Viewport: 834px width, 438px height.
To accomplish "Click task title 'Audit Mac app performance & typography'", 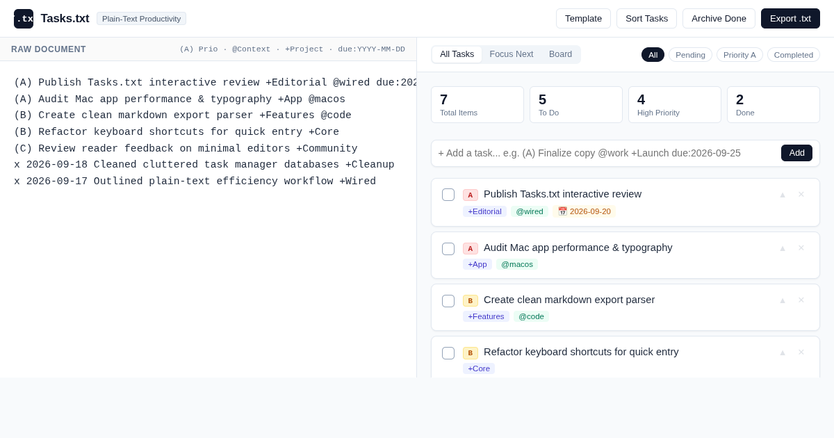I will 578,248.
